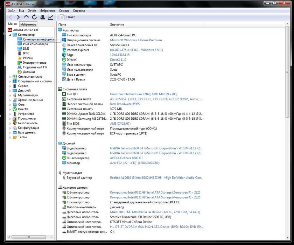Select Имя компьютера monitor icon in tree
Screen dimensions: 294x245
pos(20,44)
